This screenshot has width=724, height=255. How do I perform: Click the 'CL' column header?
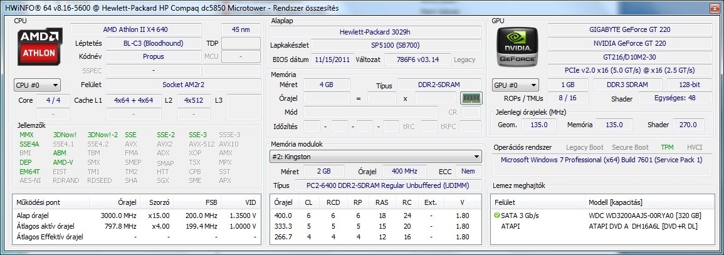coord(308,202)
